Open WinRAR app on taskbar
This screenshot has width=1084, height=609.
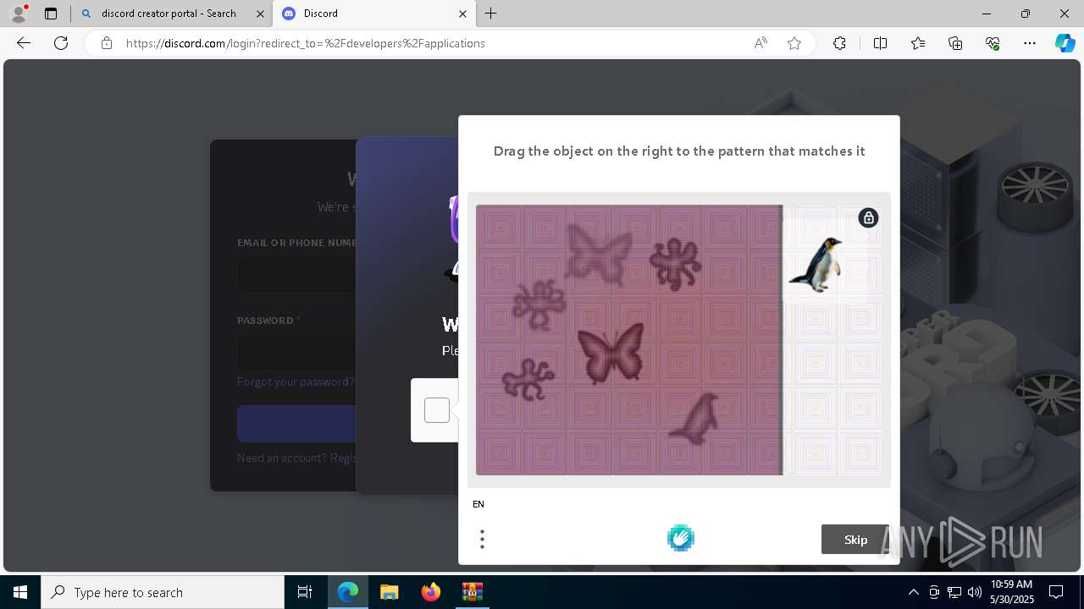(x=472, y=592)
